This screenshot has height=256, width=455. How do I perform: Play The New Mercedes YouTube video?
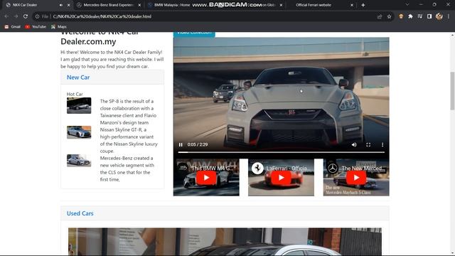click(356, 178)
